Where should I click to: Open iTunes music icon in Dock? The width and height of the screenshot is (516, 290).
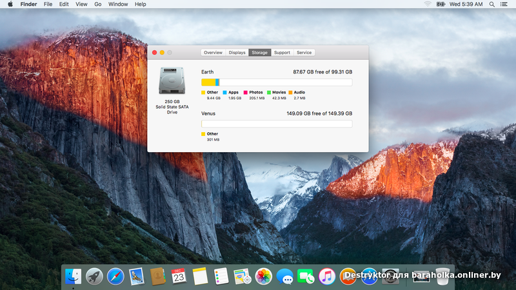[x=327, y=276]
